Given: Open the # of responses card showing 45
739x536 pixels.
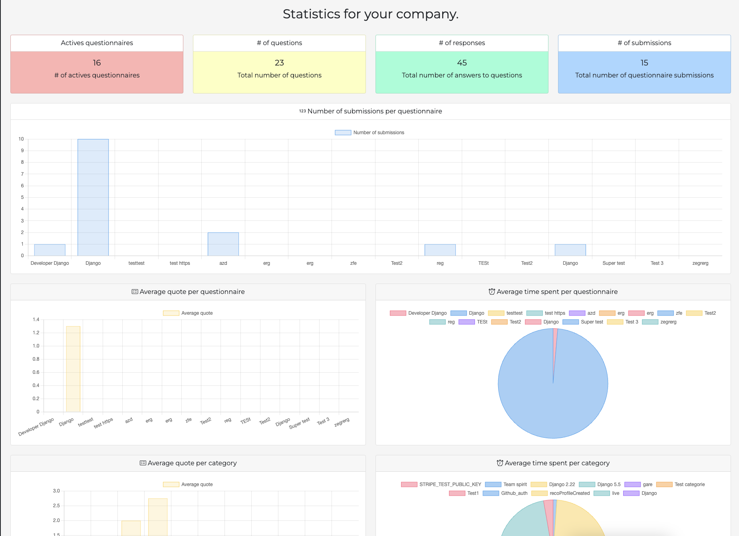Looking at the screenshot, I should click(x=462, y=64).
